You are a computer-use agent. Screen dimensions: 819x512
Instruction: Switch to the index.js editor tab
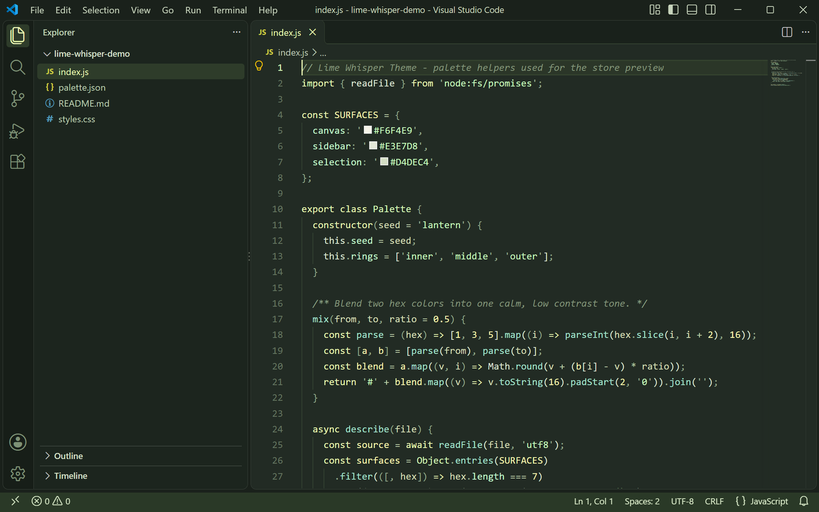(288, 32)
